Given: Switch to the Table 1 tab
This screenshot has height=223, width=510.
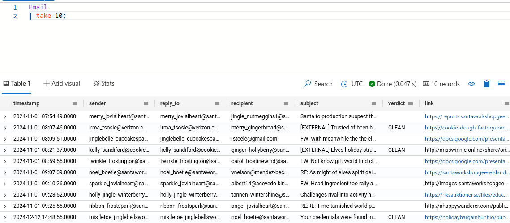Looking at the screenshot, I should click(17, 84).
